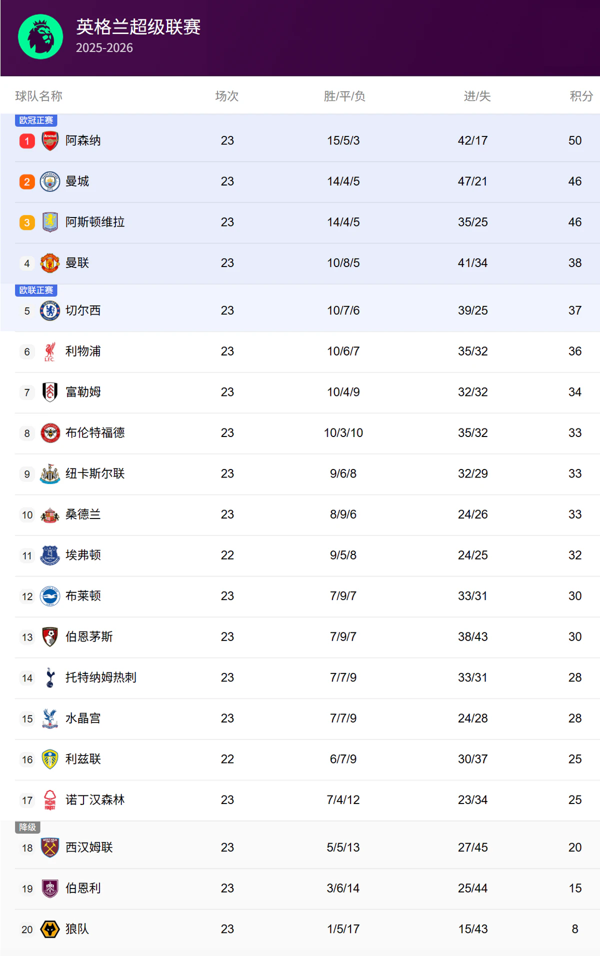Click the 积分 column header

tap(581, 96)
